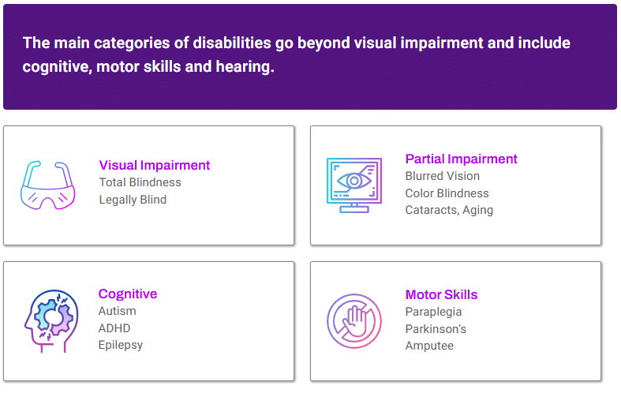The width and height of the screenshot is (621, 393).
Task: Click the Color Blindness entry
Action: coord(447,193)
